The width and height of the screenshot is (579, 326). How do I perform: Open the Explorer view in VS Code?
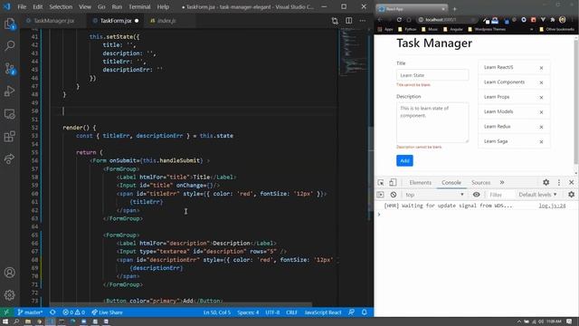(x=10, y=24)
